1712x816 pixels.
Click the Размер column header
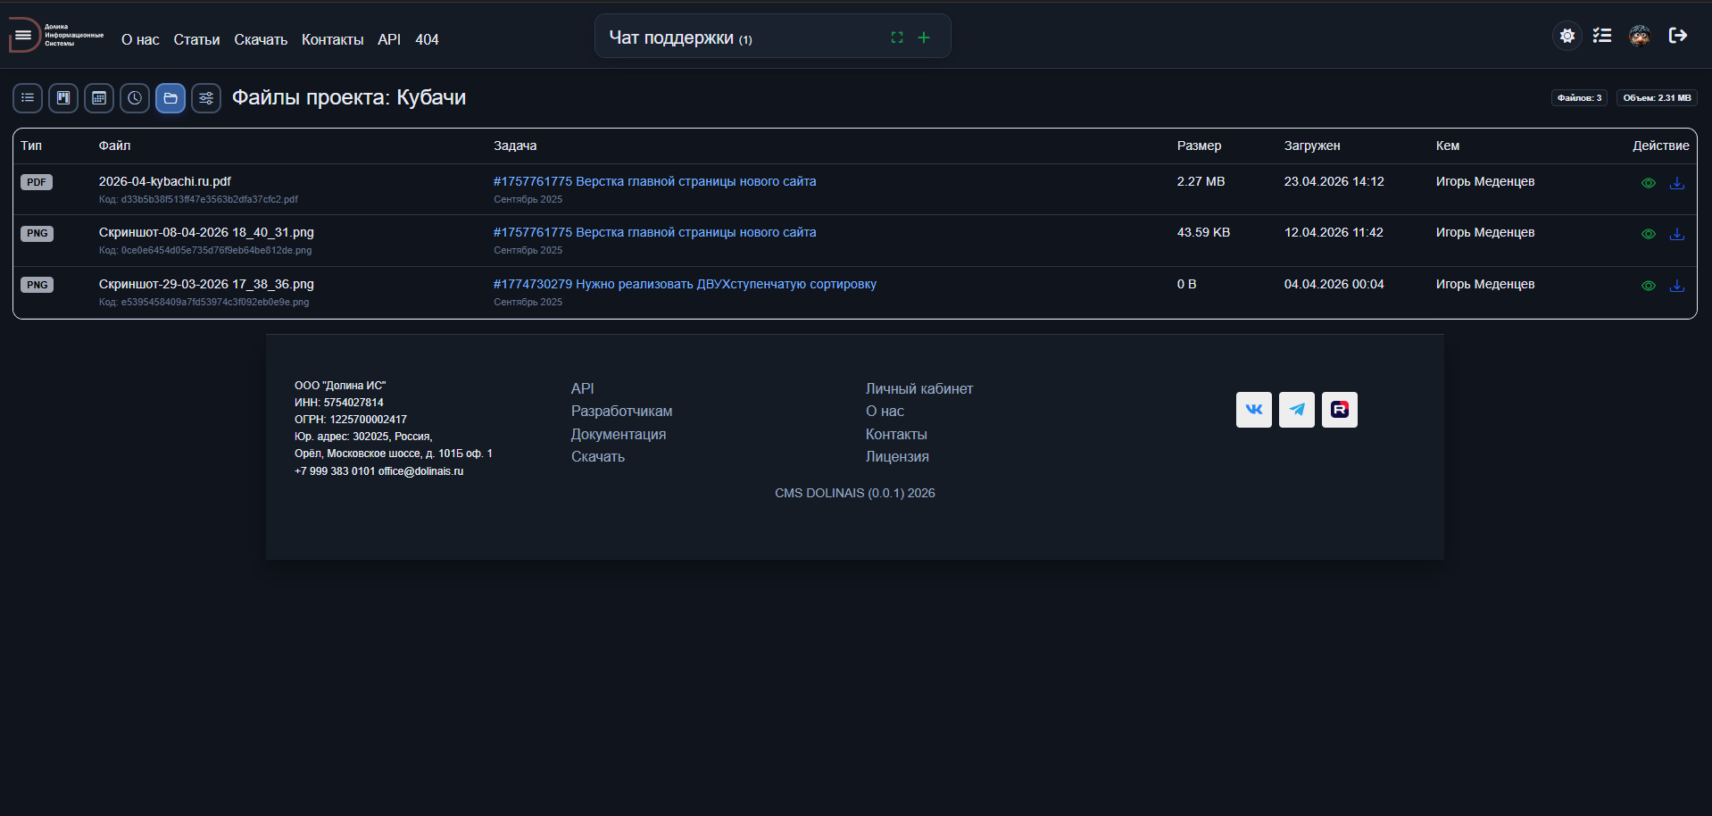point(1199,146)
